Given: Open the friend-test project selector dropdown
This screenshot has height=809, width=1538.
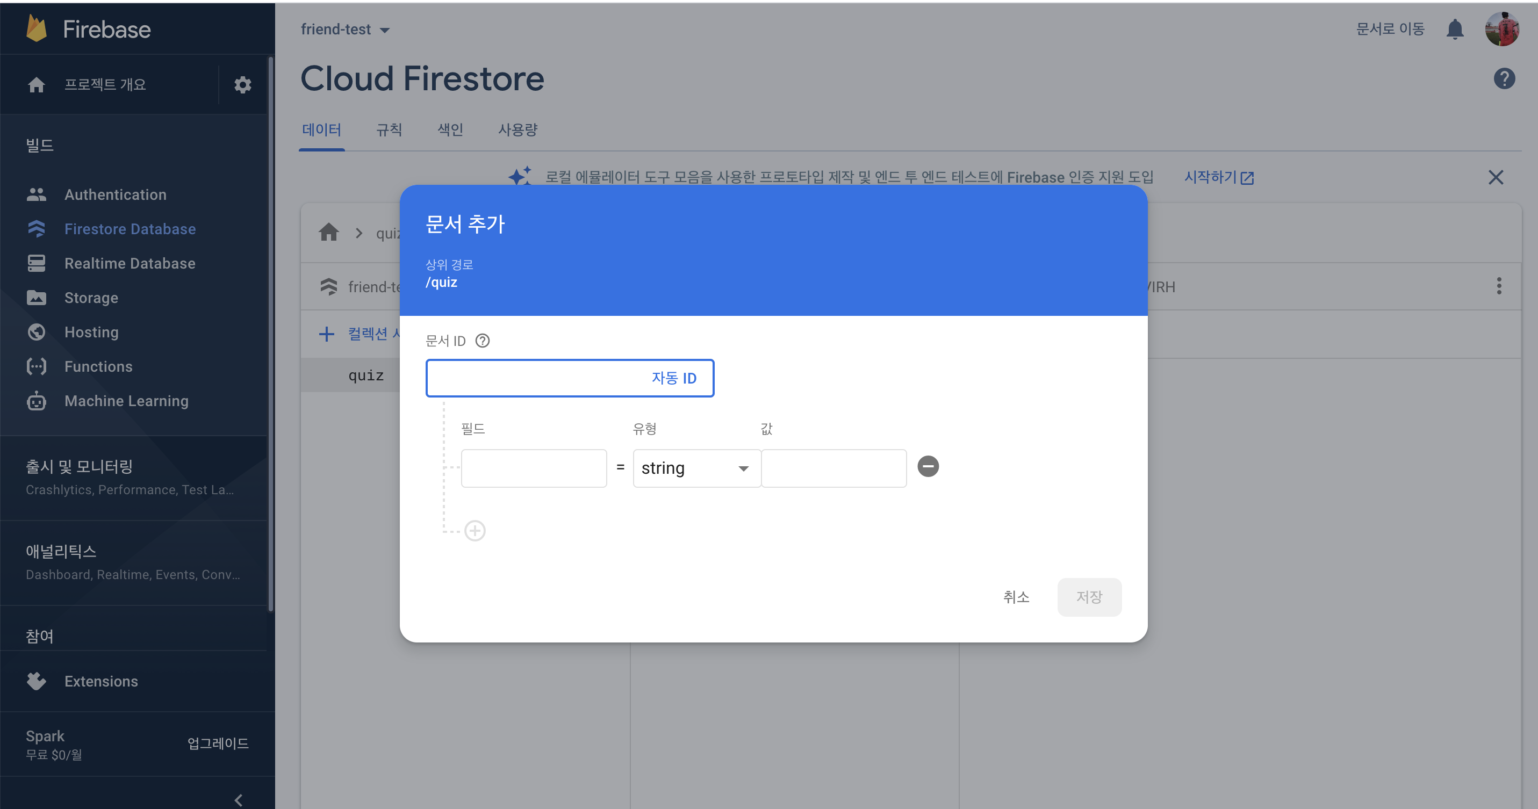Looking at the screenshot, I should (x=345, y=29).
